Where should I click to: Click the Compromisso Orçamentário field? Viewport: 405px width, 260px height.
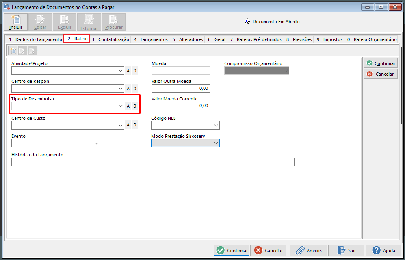[256, 71]
